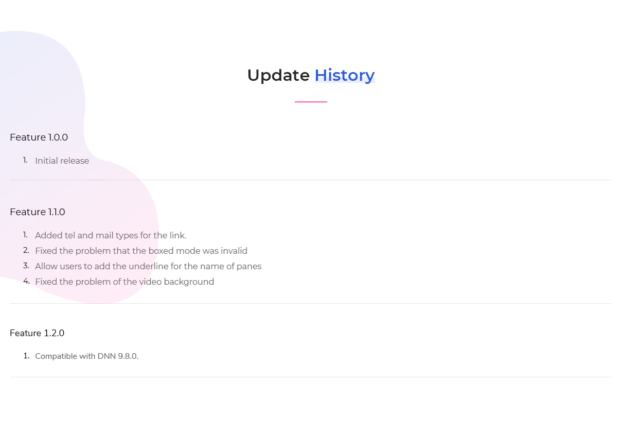Screen dimensions: 622x434
Task: Click the word "Update" in the page title
Action: [x=278, y=75]
